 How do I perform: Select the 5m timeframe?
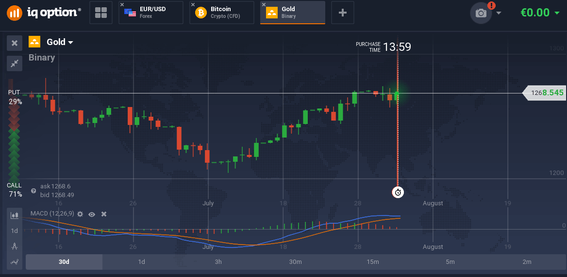450,262
